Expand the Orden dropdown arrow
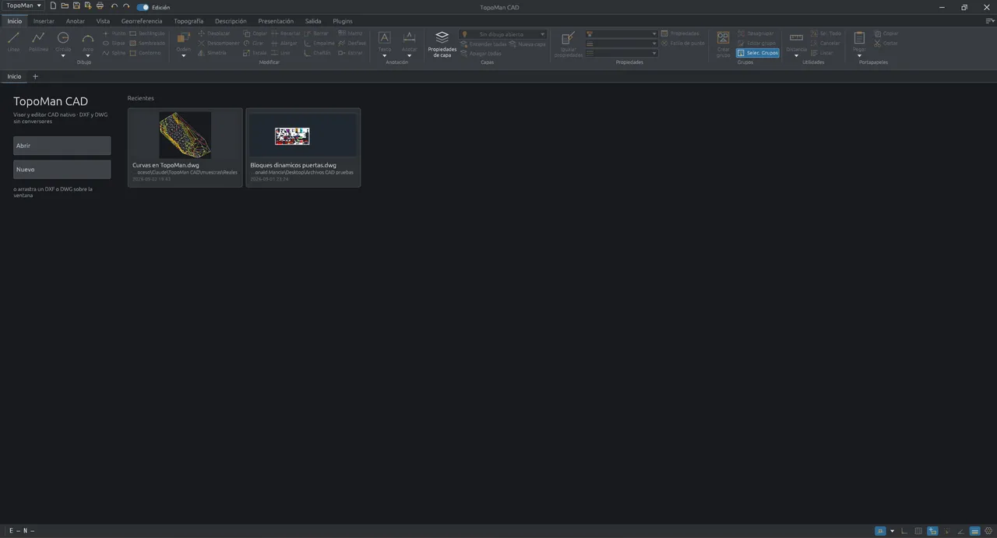Viewport: 997px width, 538px height. coord(183,56)
